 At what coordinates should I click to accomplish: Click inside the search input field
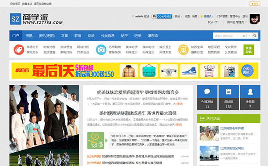(227, 36)
